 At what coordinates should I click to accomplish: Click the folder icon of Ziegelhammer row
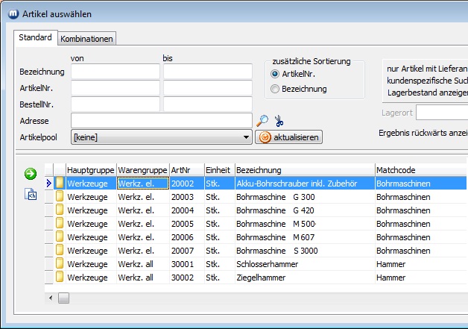coord(60,278)
